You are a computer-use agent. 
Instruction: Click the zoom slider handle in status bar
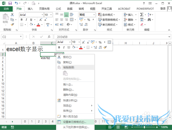(x=144, y=127)
